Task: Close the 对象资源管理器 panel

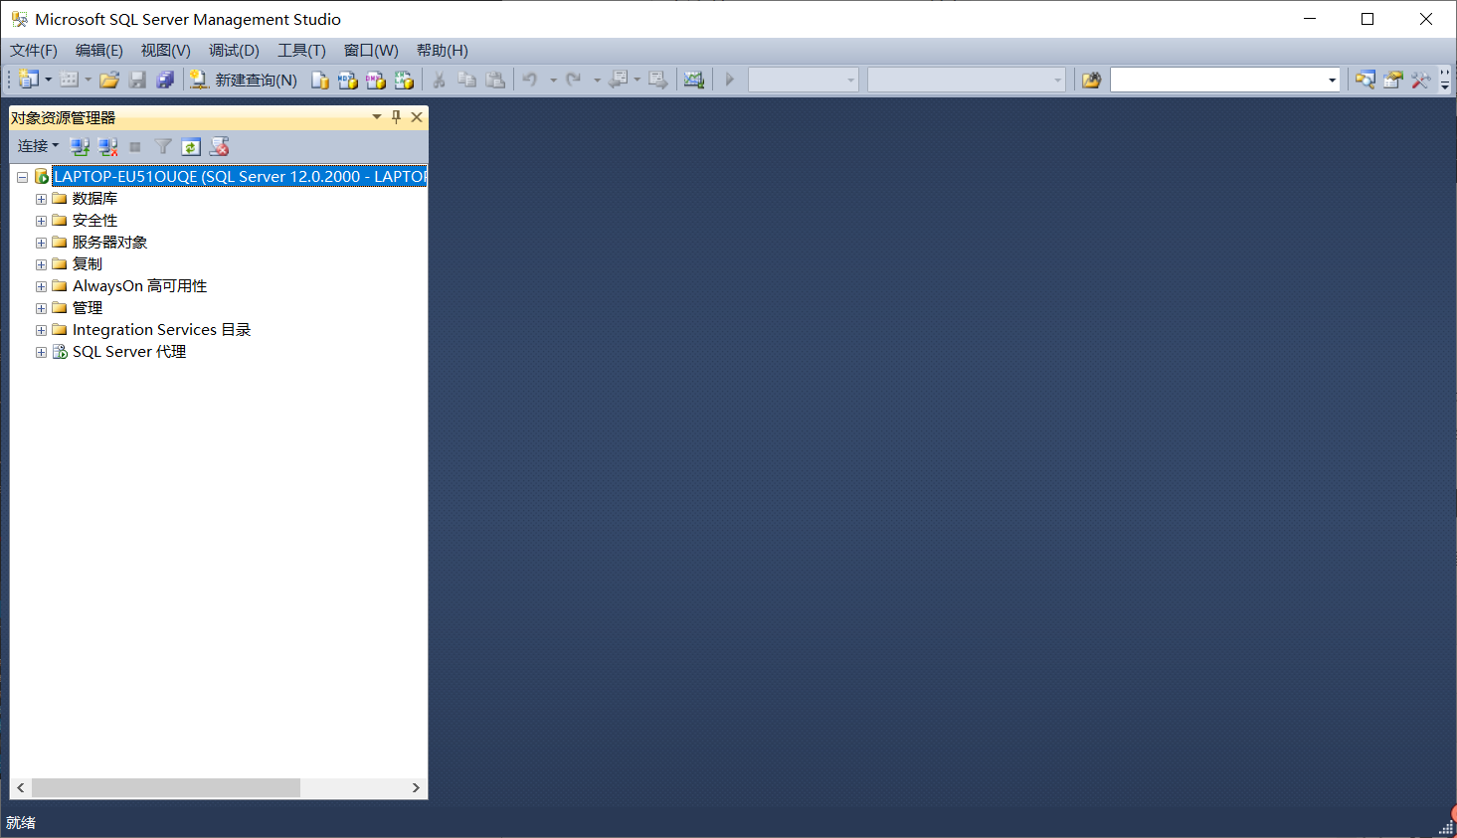Action: pos(417,117)
